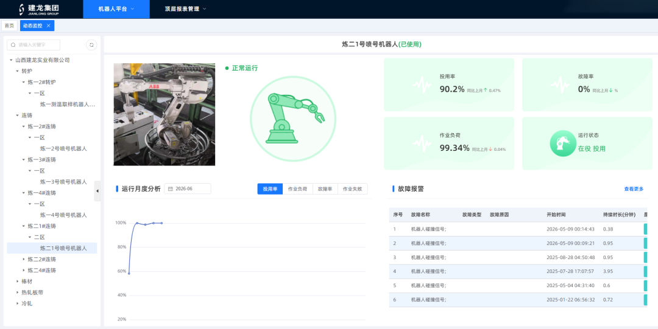Expand the 冷轧 tree node
Viewport: 658px width, 329px height.
tap(17, 303)
